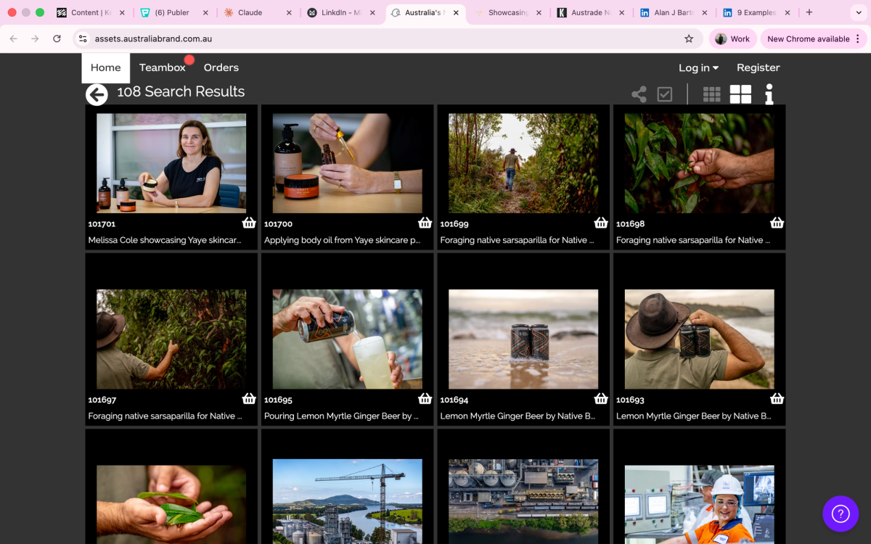871x544 pixels.
Task: Close the Publer tab
Action: tap(205, 12)
